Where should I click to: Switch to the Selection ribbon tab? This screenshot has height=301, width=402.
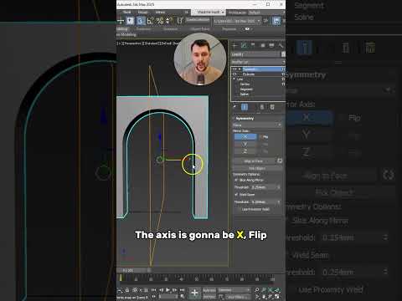[171, 29]
